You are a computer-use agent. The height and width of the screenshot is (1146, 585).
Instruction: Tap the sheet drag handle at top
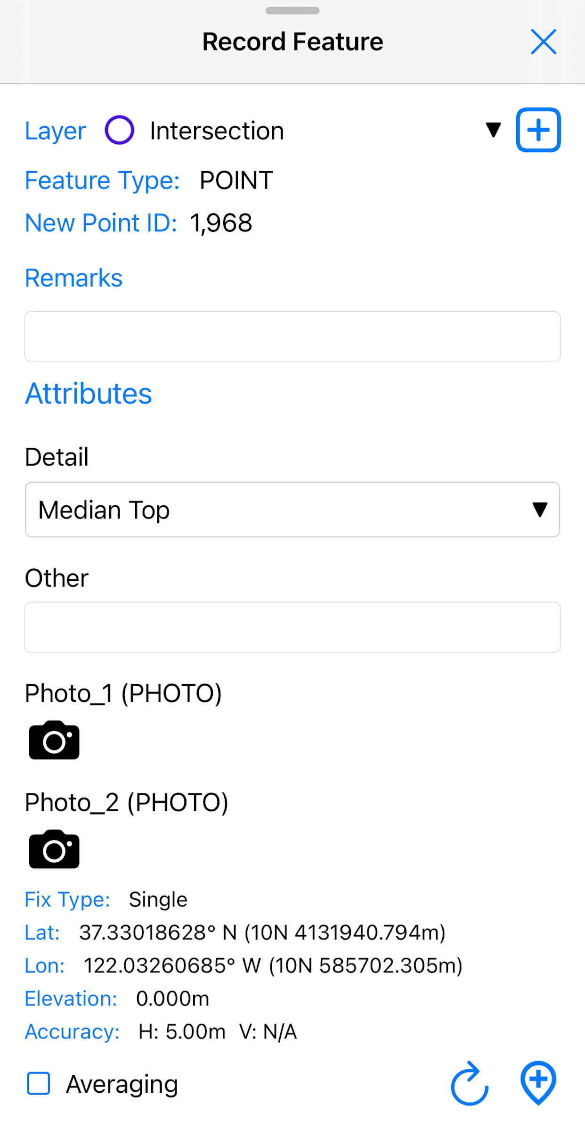tap(292, 11)
